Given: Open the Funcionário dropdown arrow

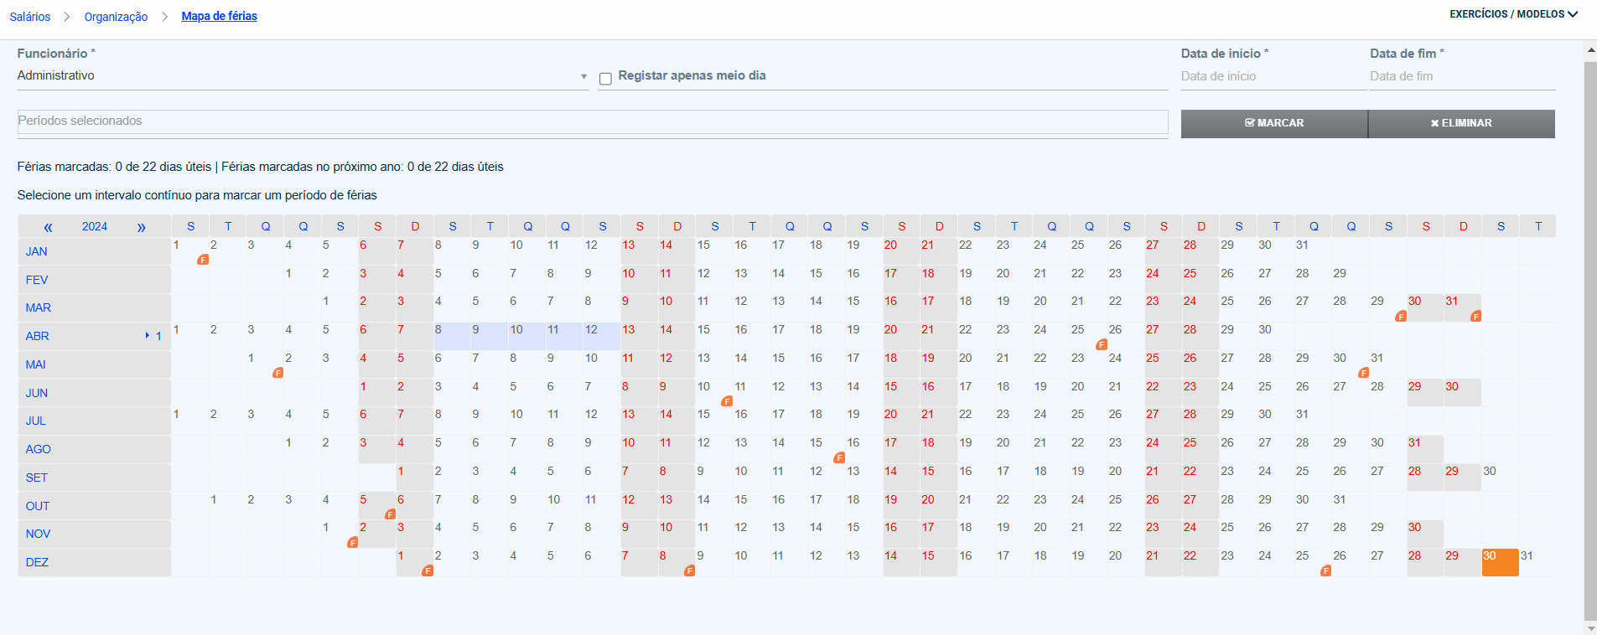Looking at the screenshot, I should click(583, 76).
